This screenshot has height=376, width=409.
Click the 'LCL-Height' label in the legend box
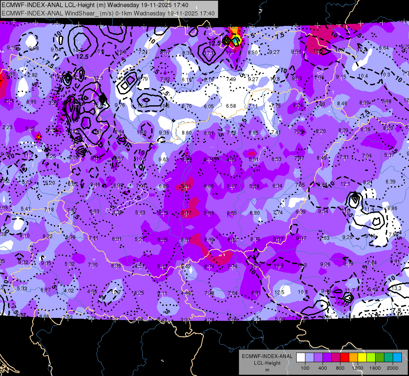(267, 363)
